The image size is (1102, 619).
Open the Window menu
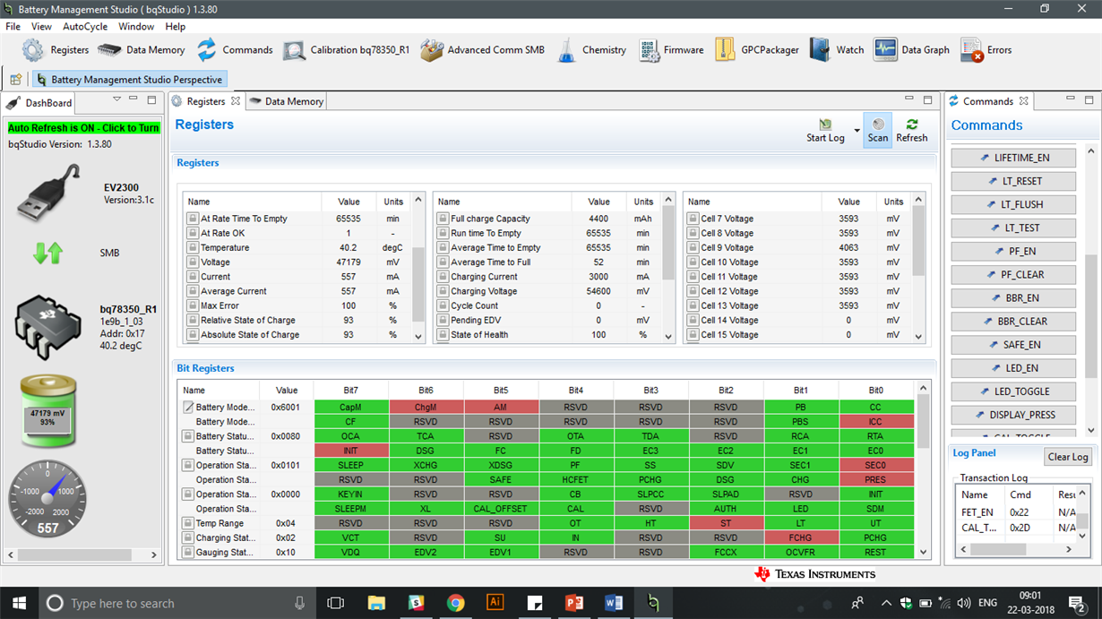pyautogui.click(x=136, y=27)
